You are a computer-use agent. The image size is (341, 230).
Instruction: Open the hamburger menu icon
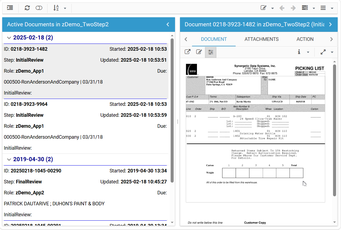click(x=323, y=8)
